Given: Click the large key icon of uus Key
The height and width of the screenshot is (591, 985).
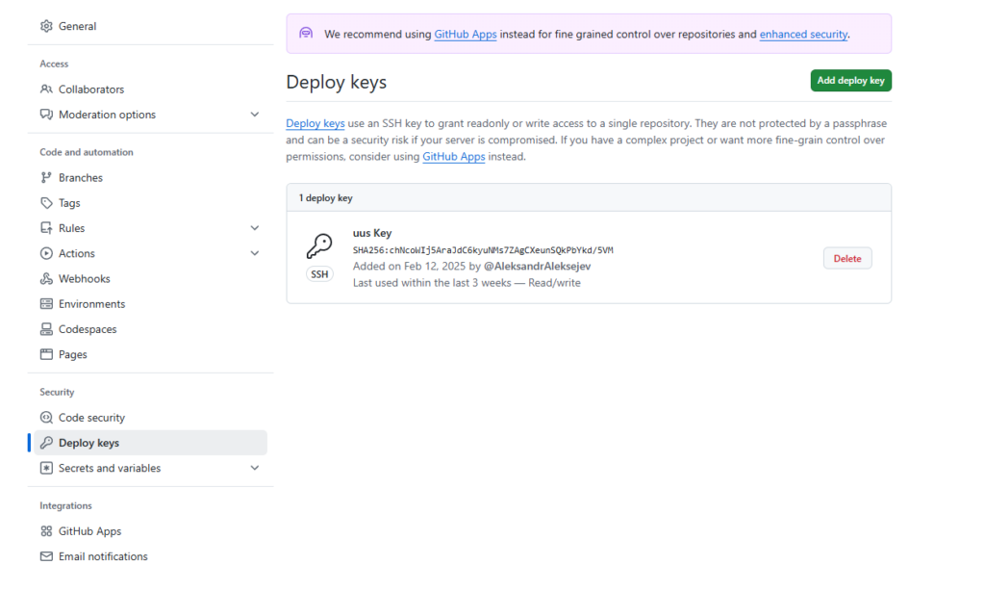Looking at the screenshot, I should coord(319,245).
